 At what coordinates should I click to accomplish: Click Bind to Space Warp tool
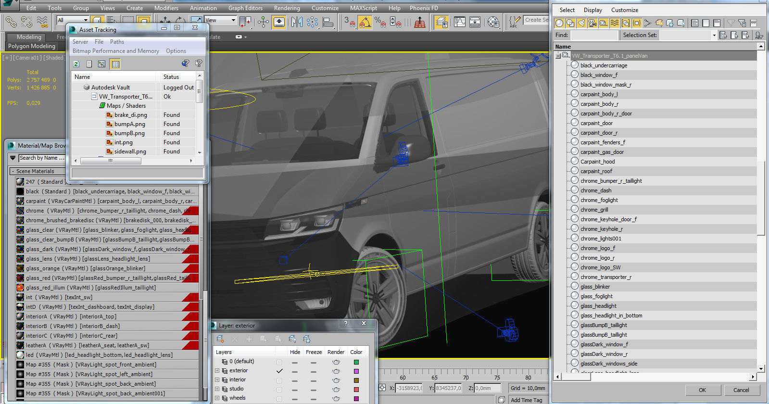pos(42,21)
